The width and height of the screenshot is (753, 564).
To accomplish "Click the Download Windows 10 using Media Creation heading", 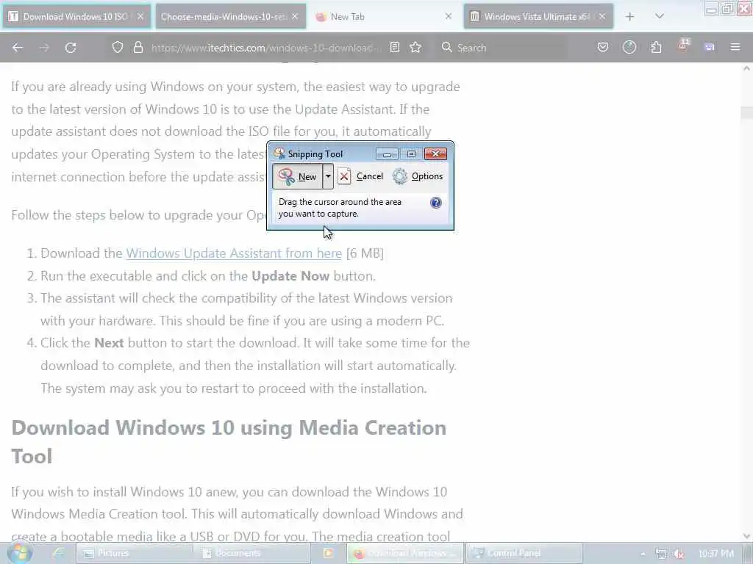I will point(229,441).
